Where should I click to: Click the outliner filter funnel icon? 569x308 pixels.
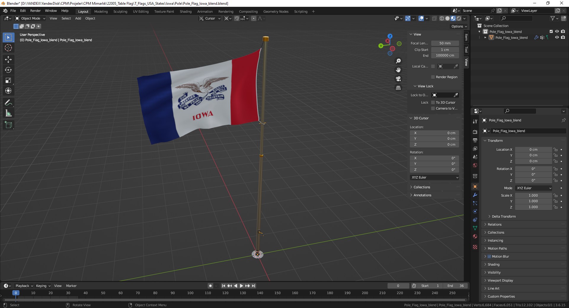(553, 18)
